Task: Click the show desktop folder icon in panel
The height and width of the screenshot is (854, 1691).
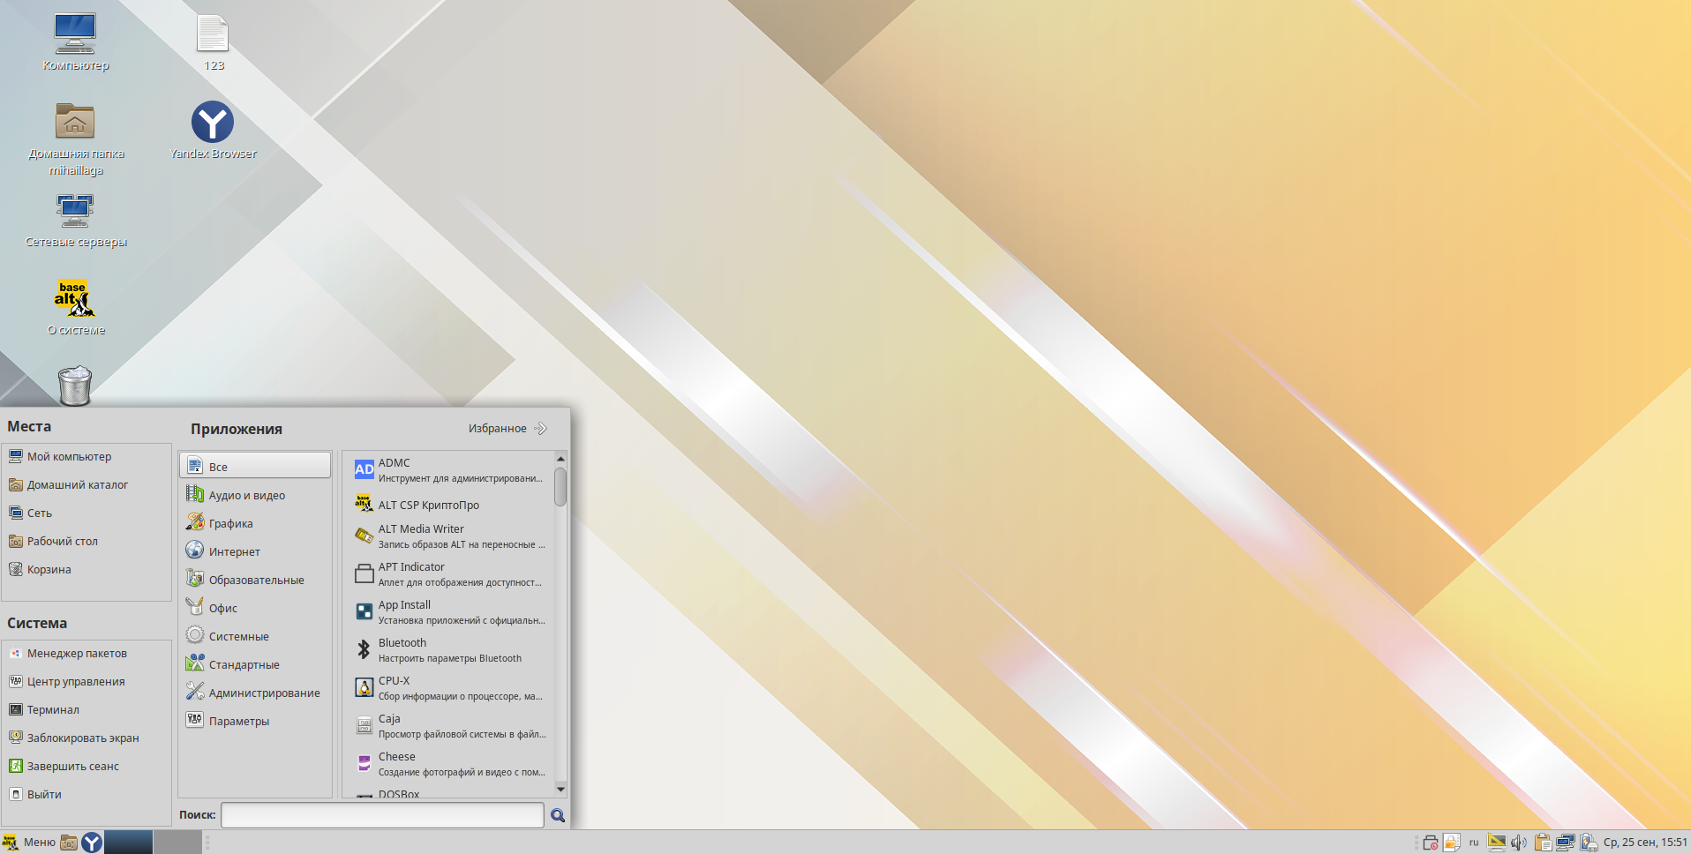Action: 69,843
